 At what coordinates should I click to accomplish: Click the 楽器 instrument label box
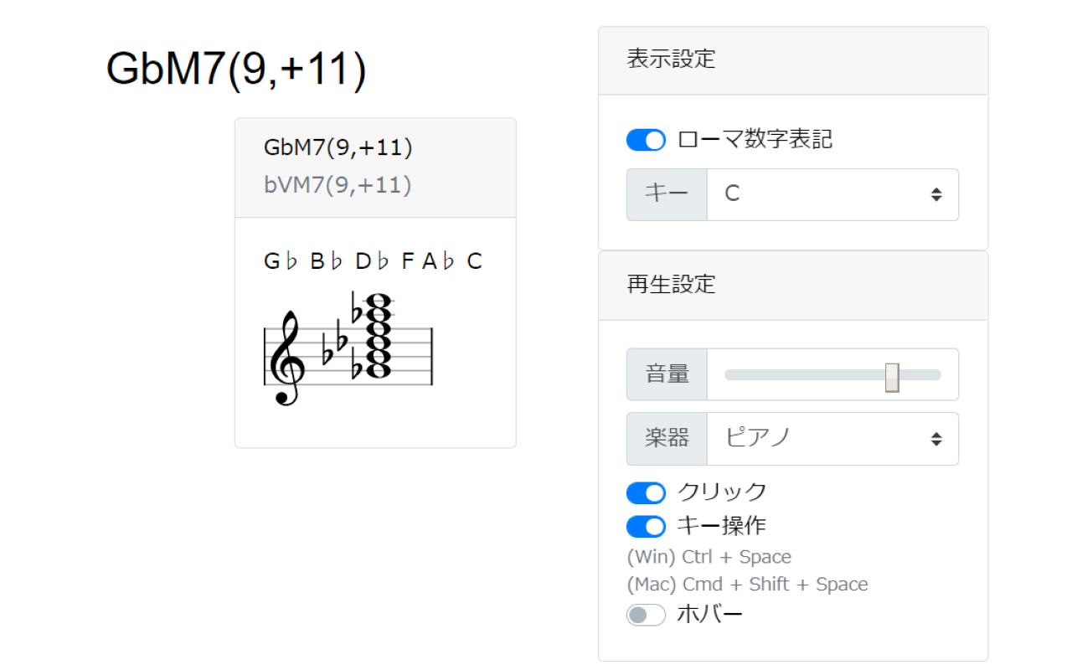click(x=666, y=438)
